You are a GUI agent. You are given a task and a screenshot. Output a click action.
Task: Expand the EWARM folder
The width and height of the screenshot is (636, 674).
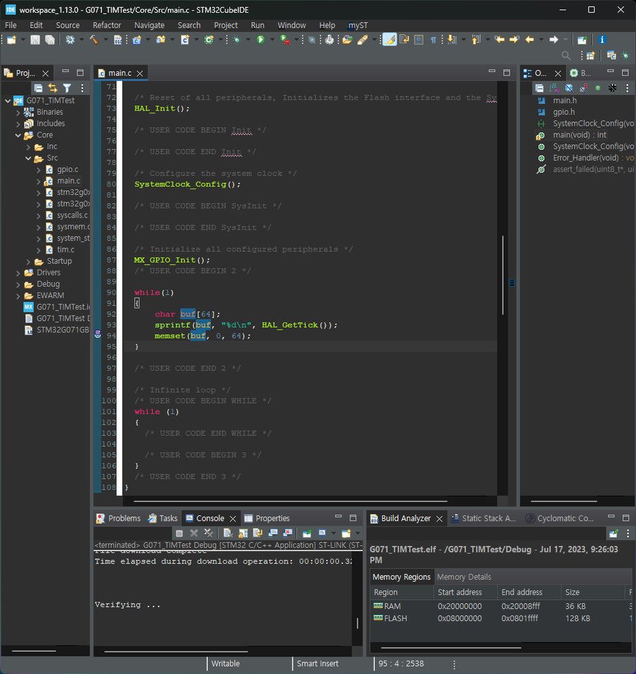[x=18, y=296]
